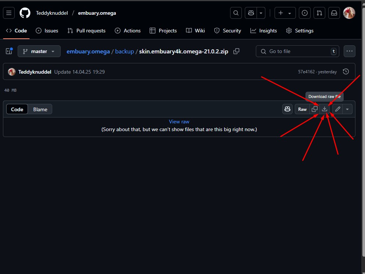Switch to the Actions tab
This screenshot has width=365, height=274.
coord(128,31)
